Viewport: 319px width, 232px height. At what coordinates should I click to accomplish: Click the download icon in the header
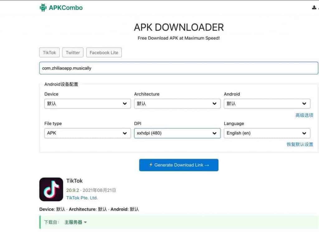coord(314,7)
